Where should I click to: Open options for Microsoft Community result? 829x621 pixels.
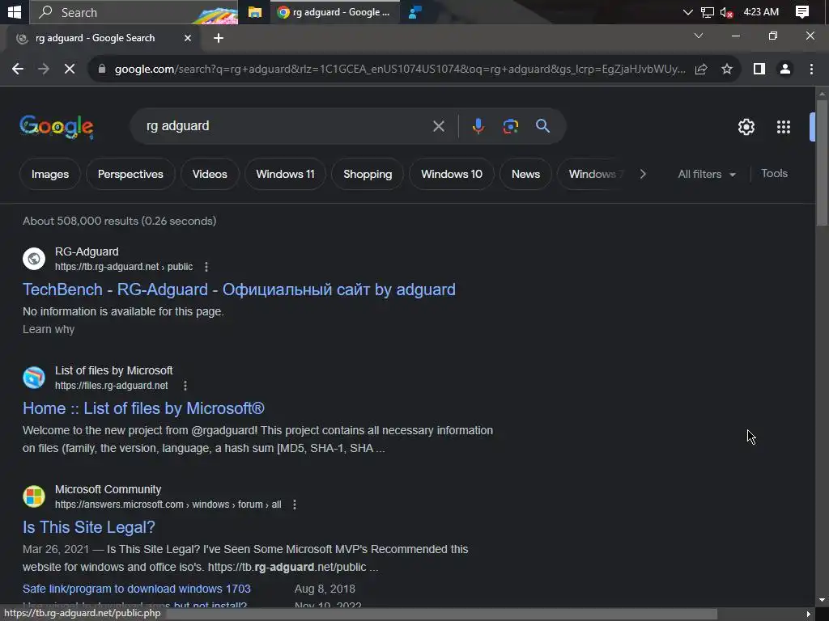pyautogui.click(x=295, y=505)
